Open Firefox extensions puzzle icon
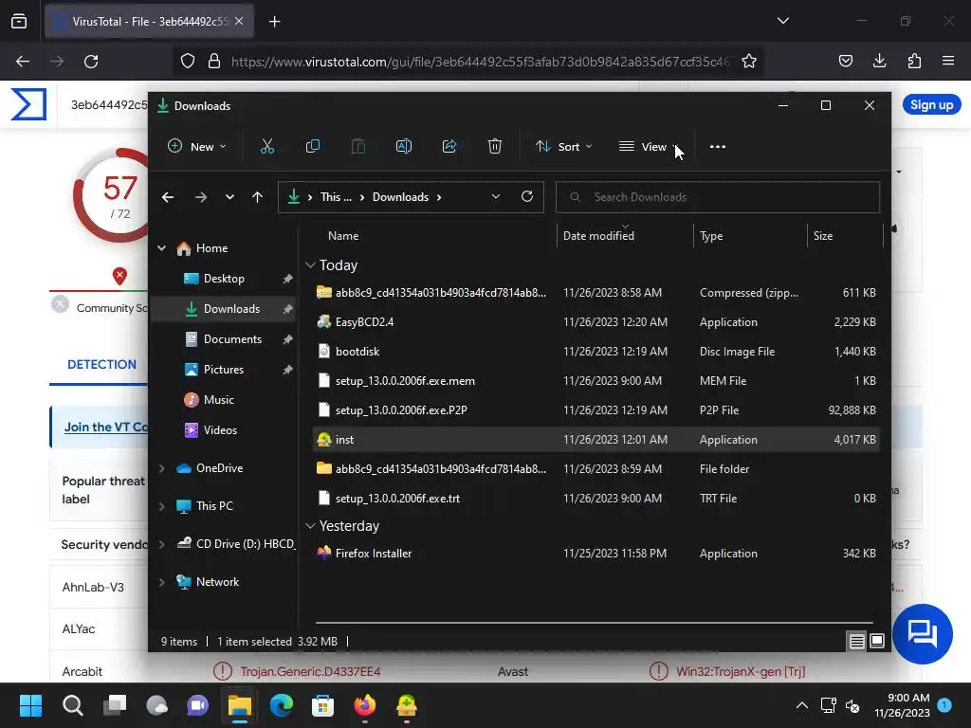Viewport: 971px width, 728px height. point(914,61)
